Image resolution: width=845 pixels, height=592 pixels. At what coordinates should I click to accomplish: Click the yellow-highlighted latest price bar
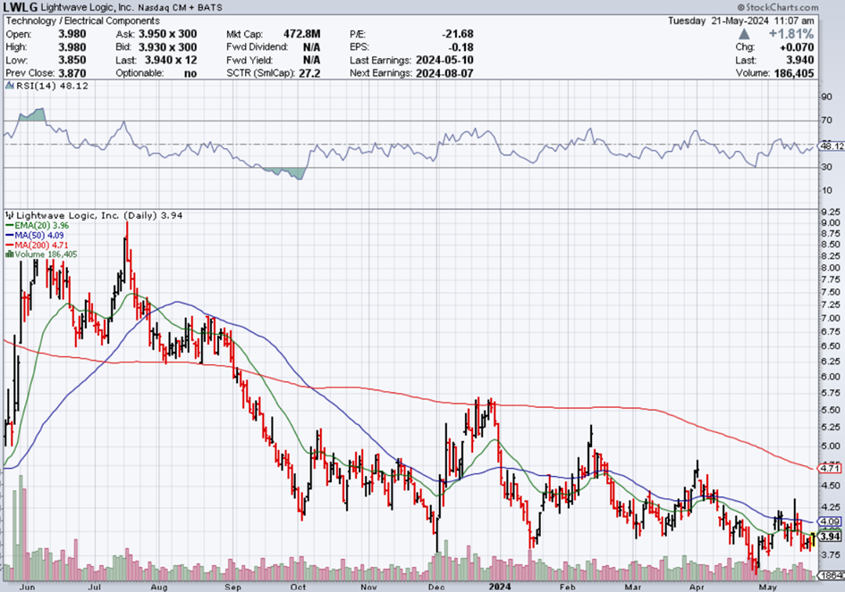pyautogui.click(x=813, y=538)
